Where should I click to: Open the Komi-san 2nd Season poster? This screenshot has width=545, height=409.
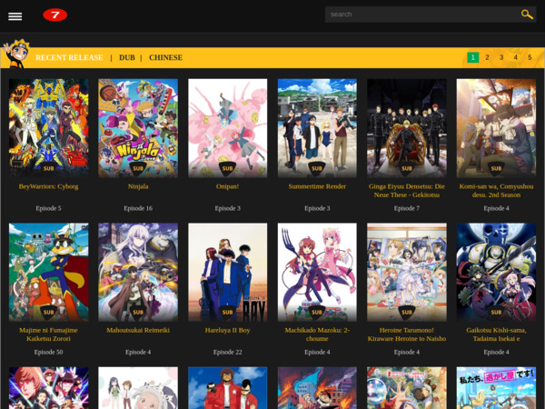496,128
